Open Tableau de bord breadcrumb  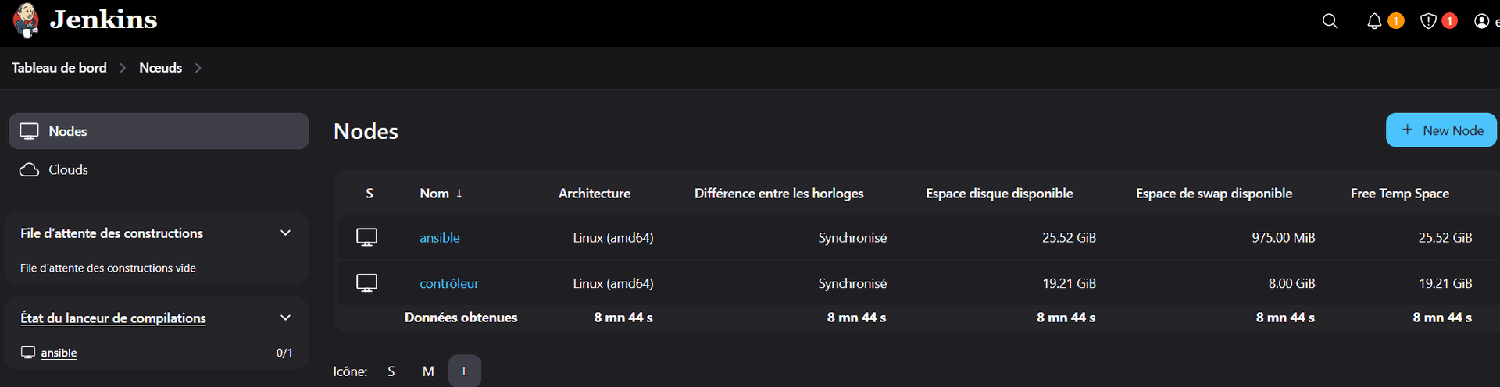(x=59, y=68)
